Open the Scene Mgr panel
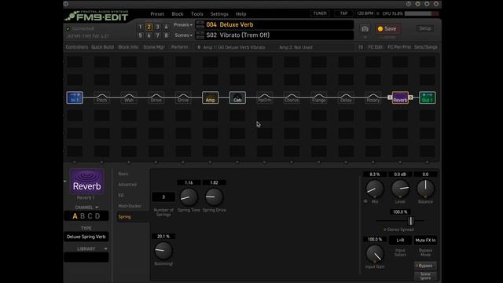The image size is (503, 283). pyautogui.click(x=153, y=47)
